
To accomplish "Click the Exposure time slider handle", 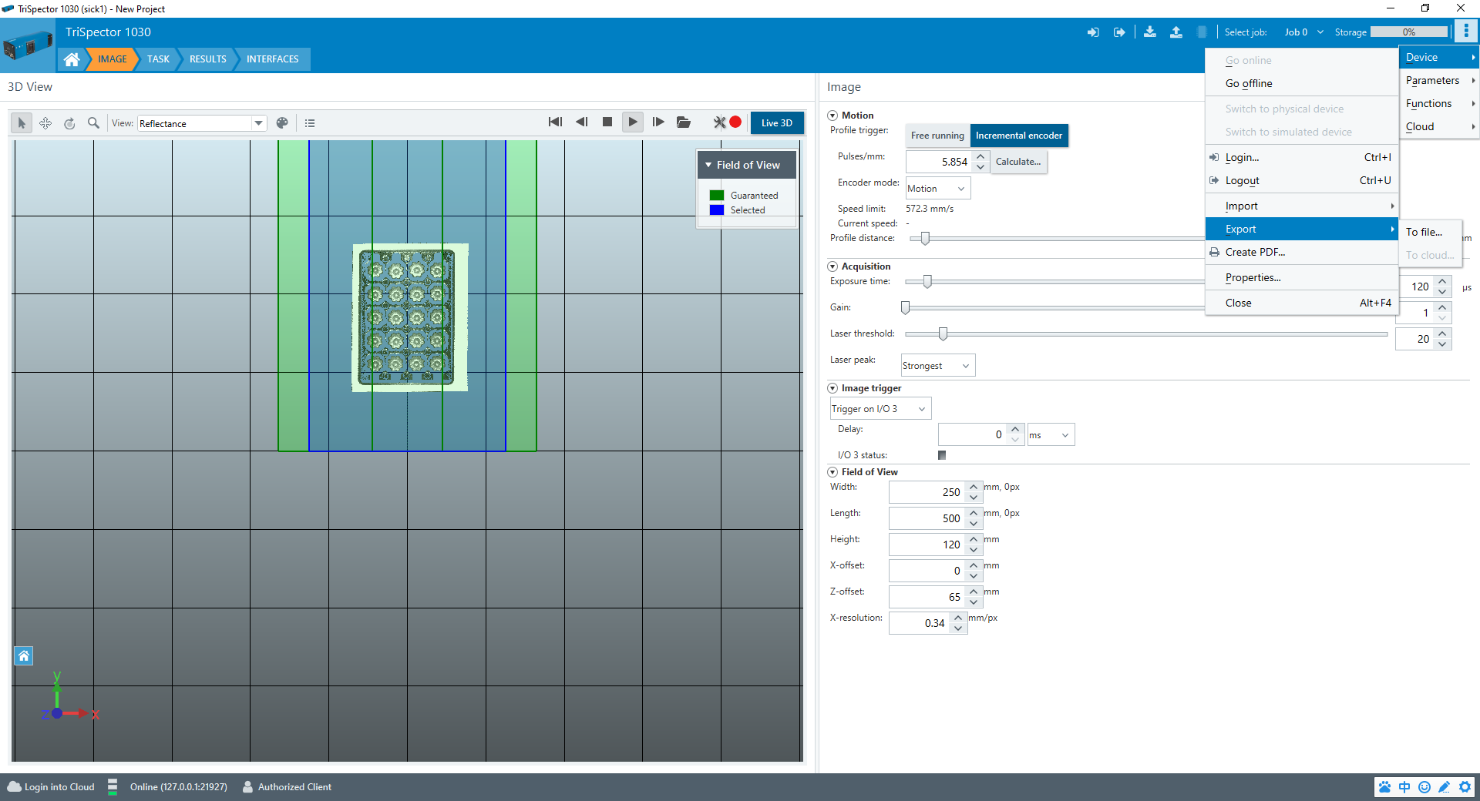I will [927, 281].
